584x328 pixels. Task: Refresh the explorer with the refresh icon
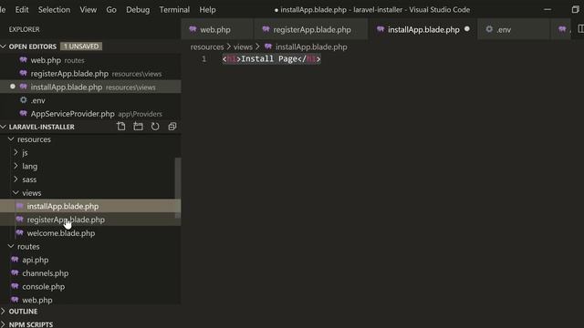click(x=155, y=127)
